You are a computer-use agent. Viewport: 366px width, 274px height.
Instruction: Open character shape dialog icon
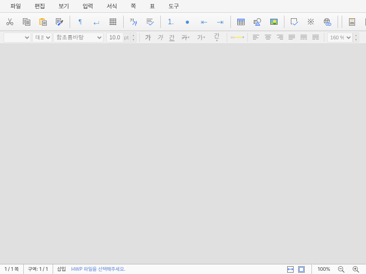[x=133, y=22]
